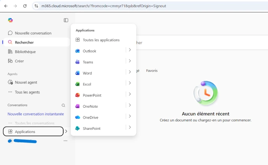Search conversations using the magnifier icon

tap(63, 105)
